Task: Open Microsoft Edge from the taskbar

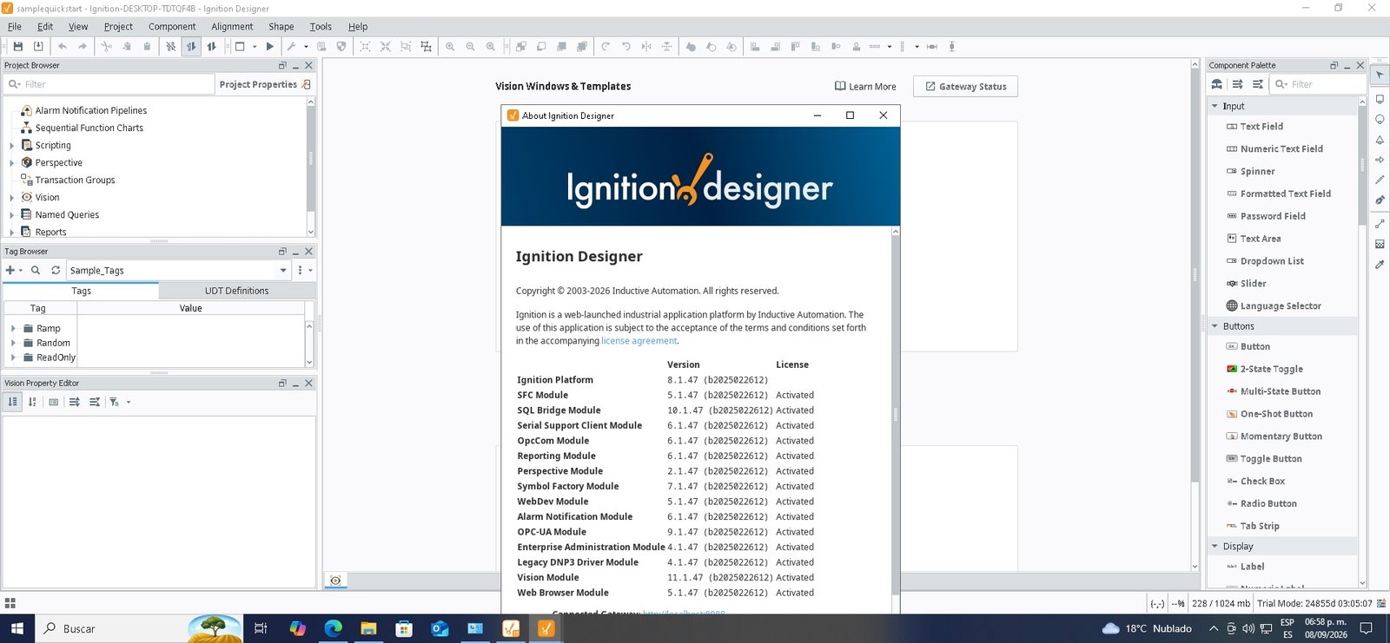Action: pos(333,628)
